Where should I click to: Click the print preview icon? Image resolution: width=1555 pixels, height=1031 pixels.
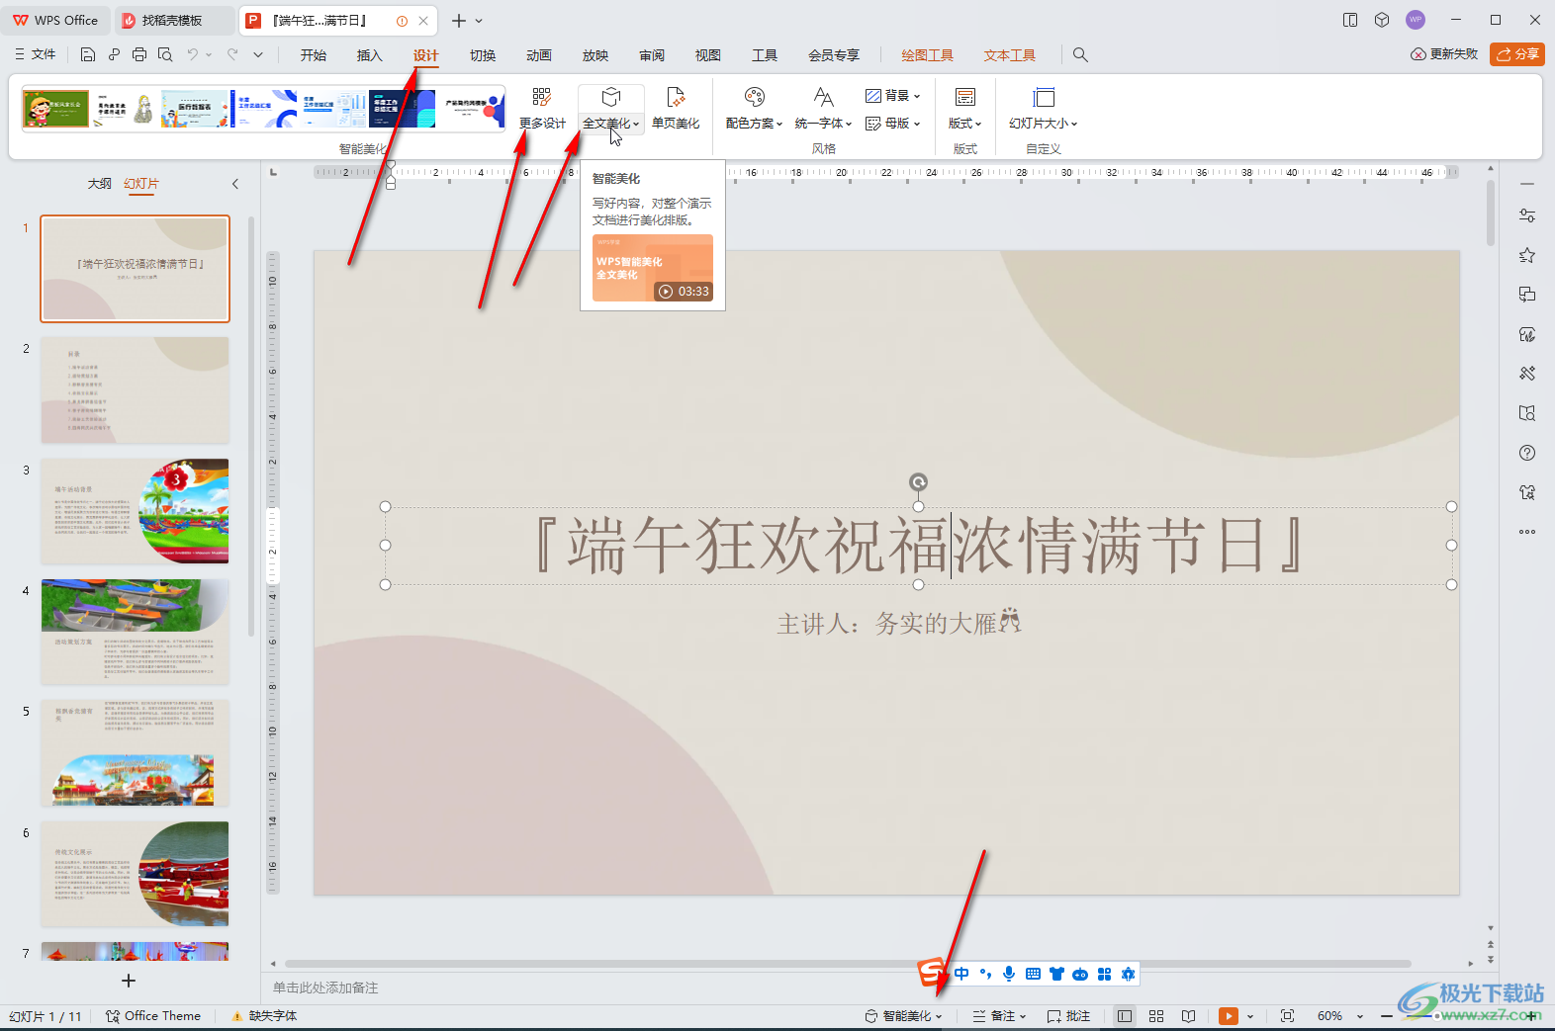pyautogui.click(x=165, y=54)
